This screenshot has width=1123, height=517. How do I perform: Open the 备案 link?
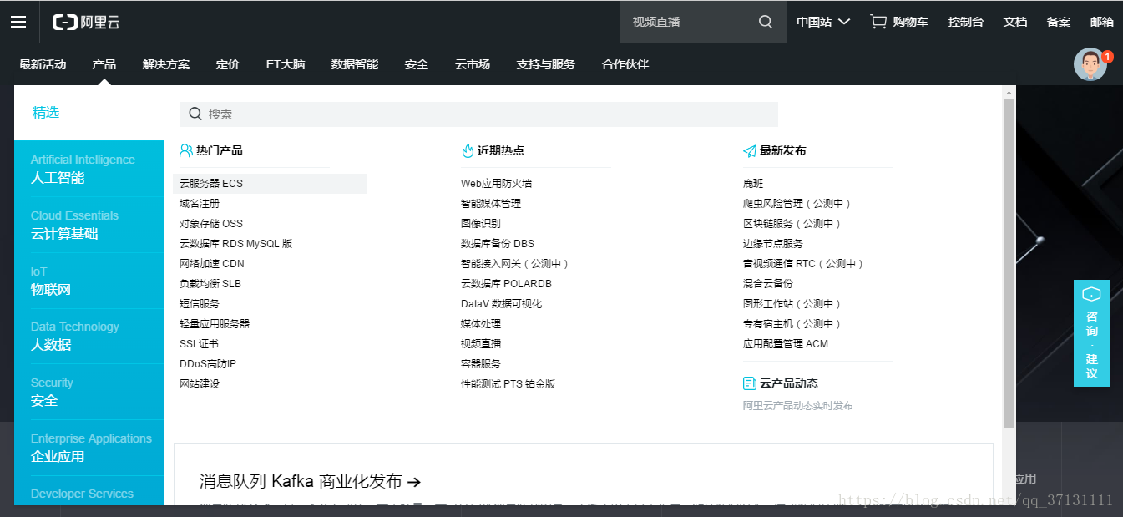(x=1059, y=22)
